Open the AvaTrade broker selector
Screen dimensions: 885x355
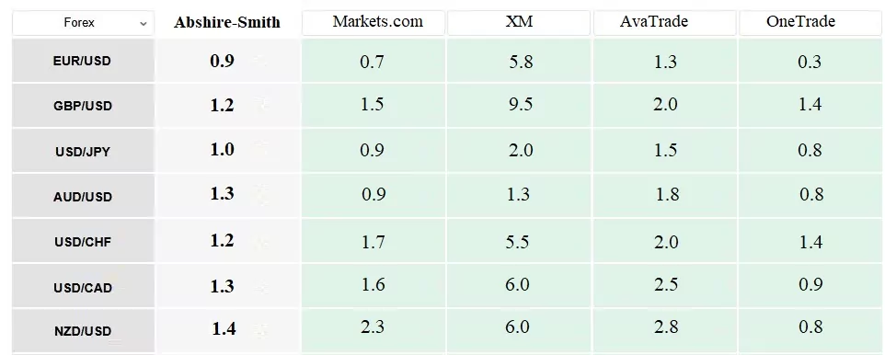click(x=664, y=23)
